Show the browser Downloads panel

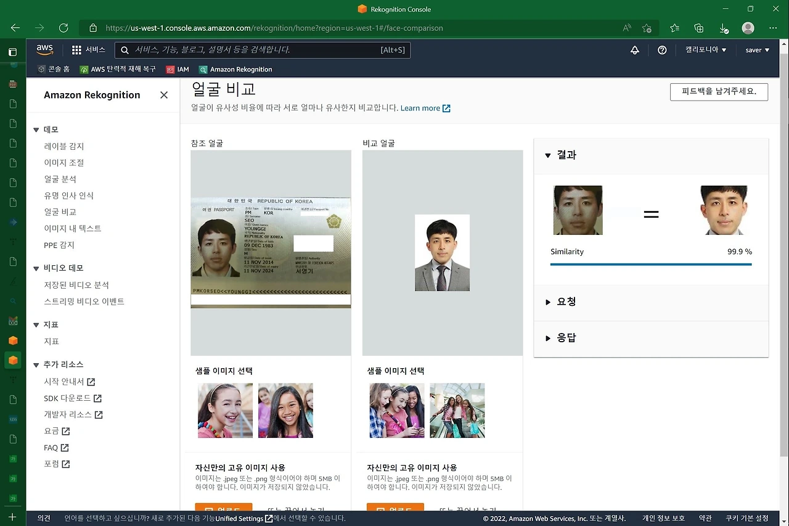(x=724, y=28)
